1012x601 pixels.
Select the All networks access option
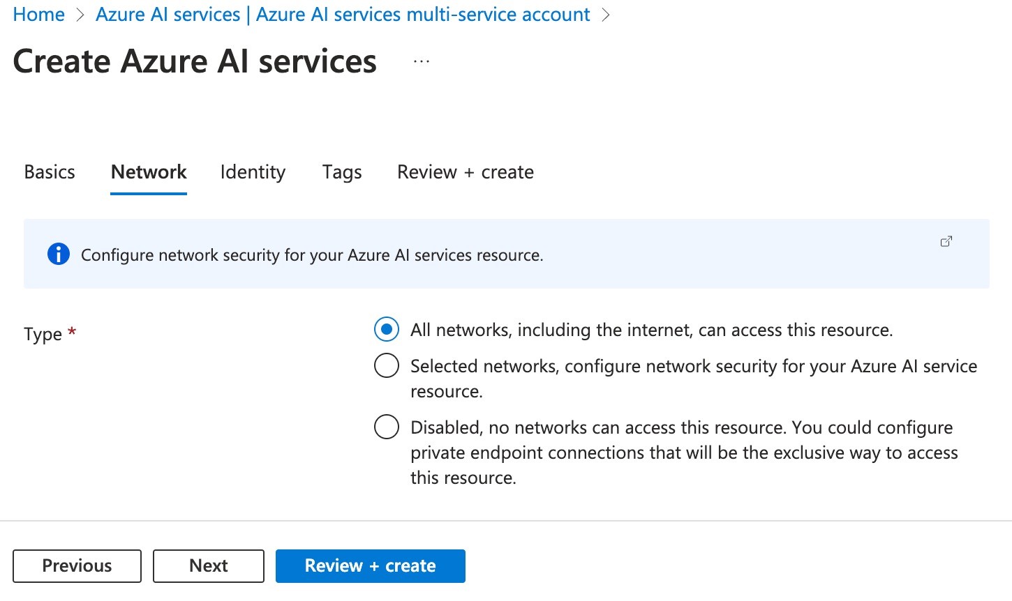point(387,329)
